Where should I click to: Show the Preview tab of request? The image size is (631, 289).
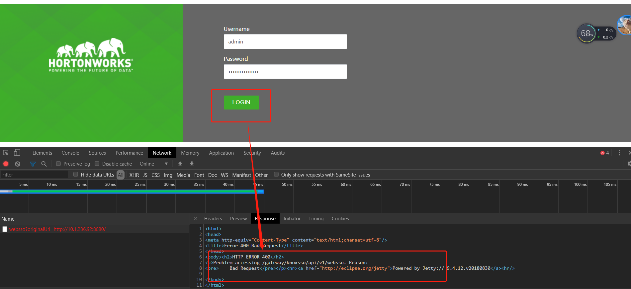(238, 218)
